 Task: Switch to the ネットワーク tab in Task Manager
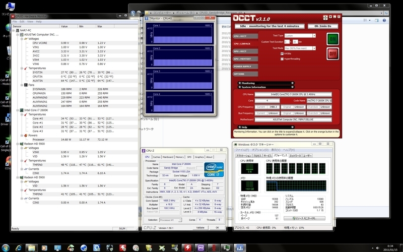pyautogui.click(x=295, y=156)
